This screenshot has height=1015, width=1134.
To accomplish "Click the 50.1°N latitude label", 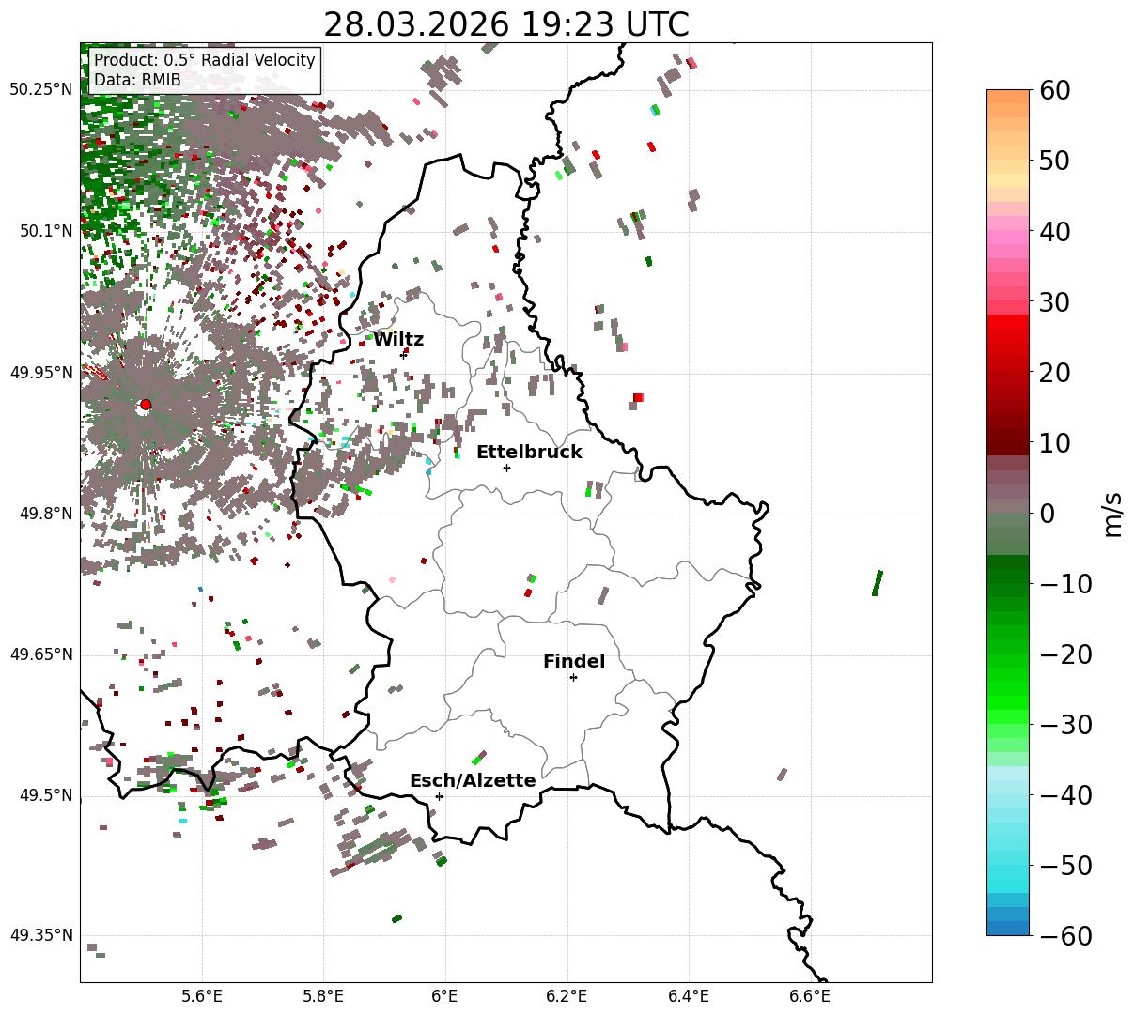I will pyautogui.click(x=45, y=231).
